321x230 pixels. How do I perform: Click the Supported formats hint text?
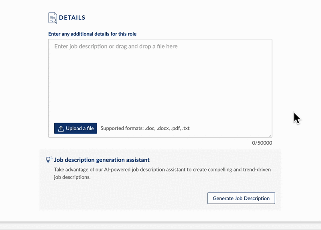coord(145,128)
